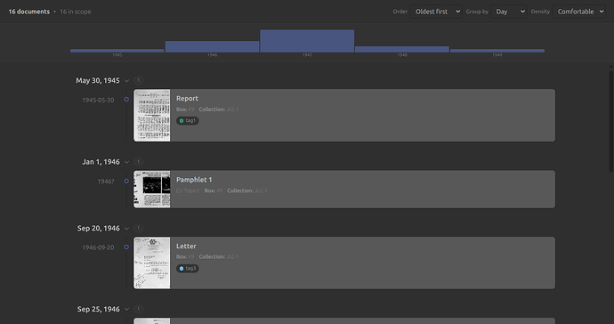Click the count badge beside May 30, 1945
The height and width of the screenshot is (324, 614).
coord(138,80)
